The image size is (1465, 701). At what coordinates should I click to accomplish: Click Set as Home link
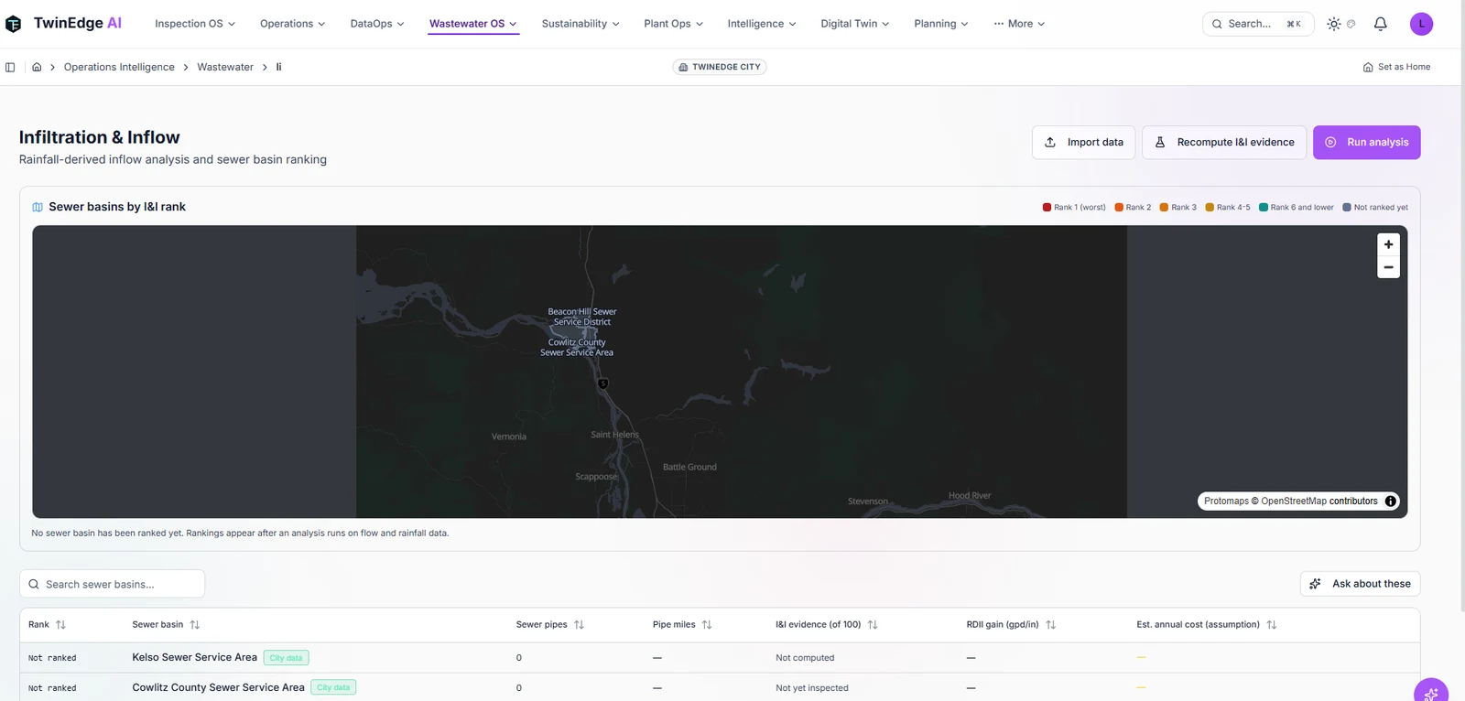pyautogui.click(x=1396, y=67)
